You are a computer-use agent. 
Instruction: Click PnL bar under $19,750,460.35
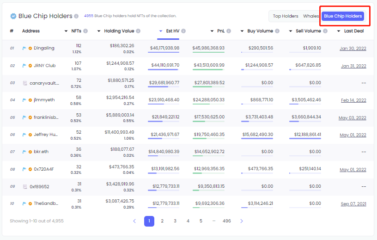click(208, 138)
